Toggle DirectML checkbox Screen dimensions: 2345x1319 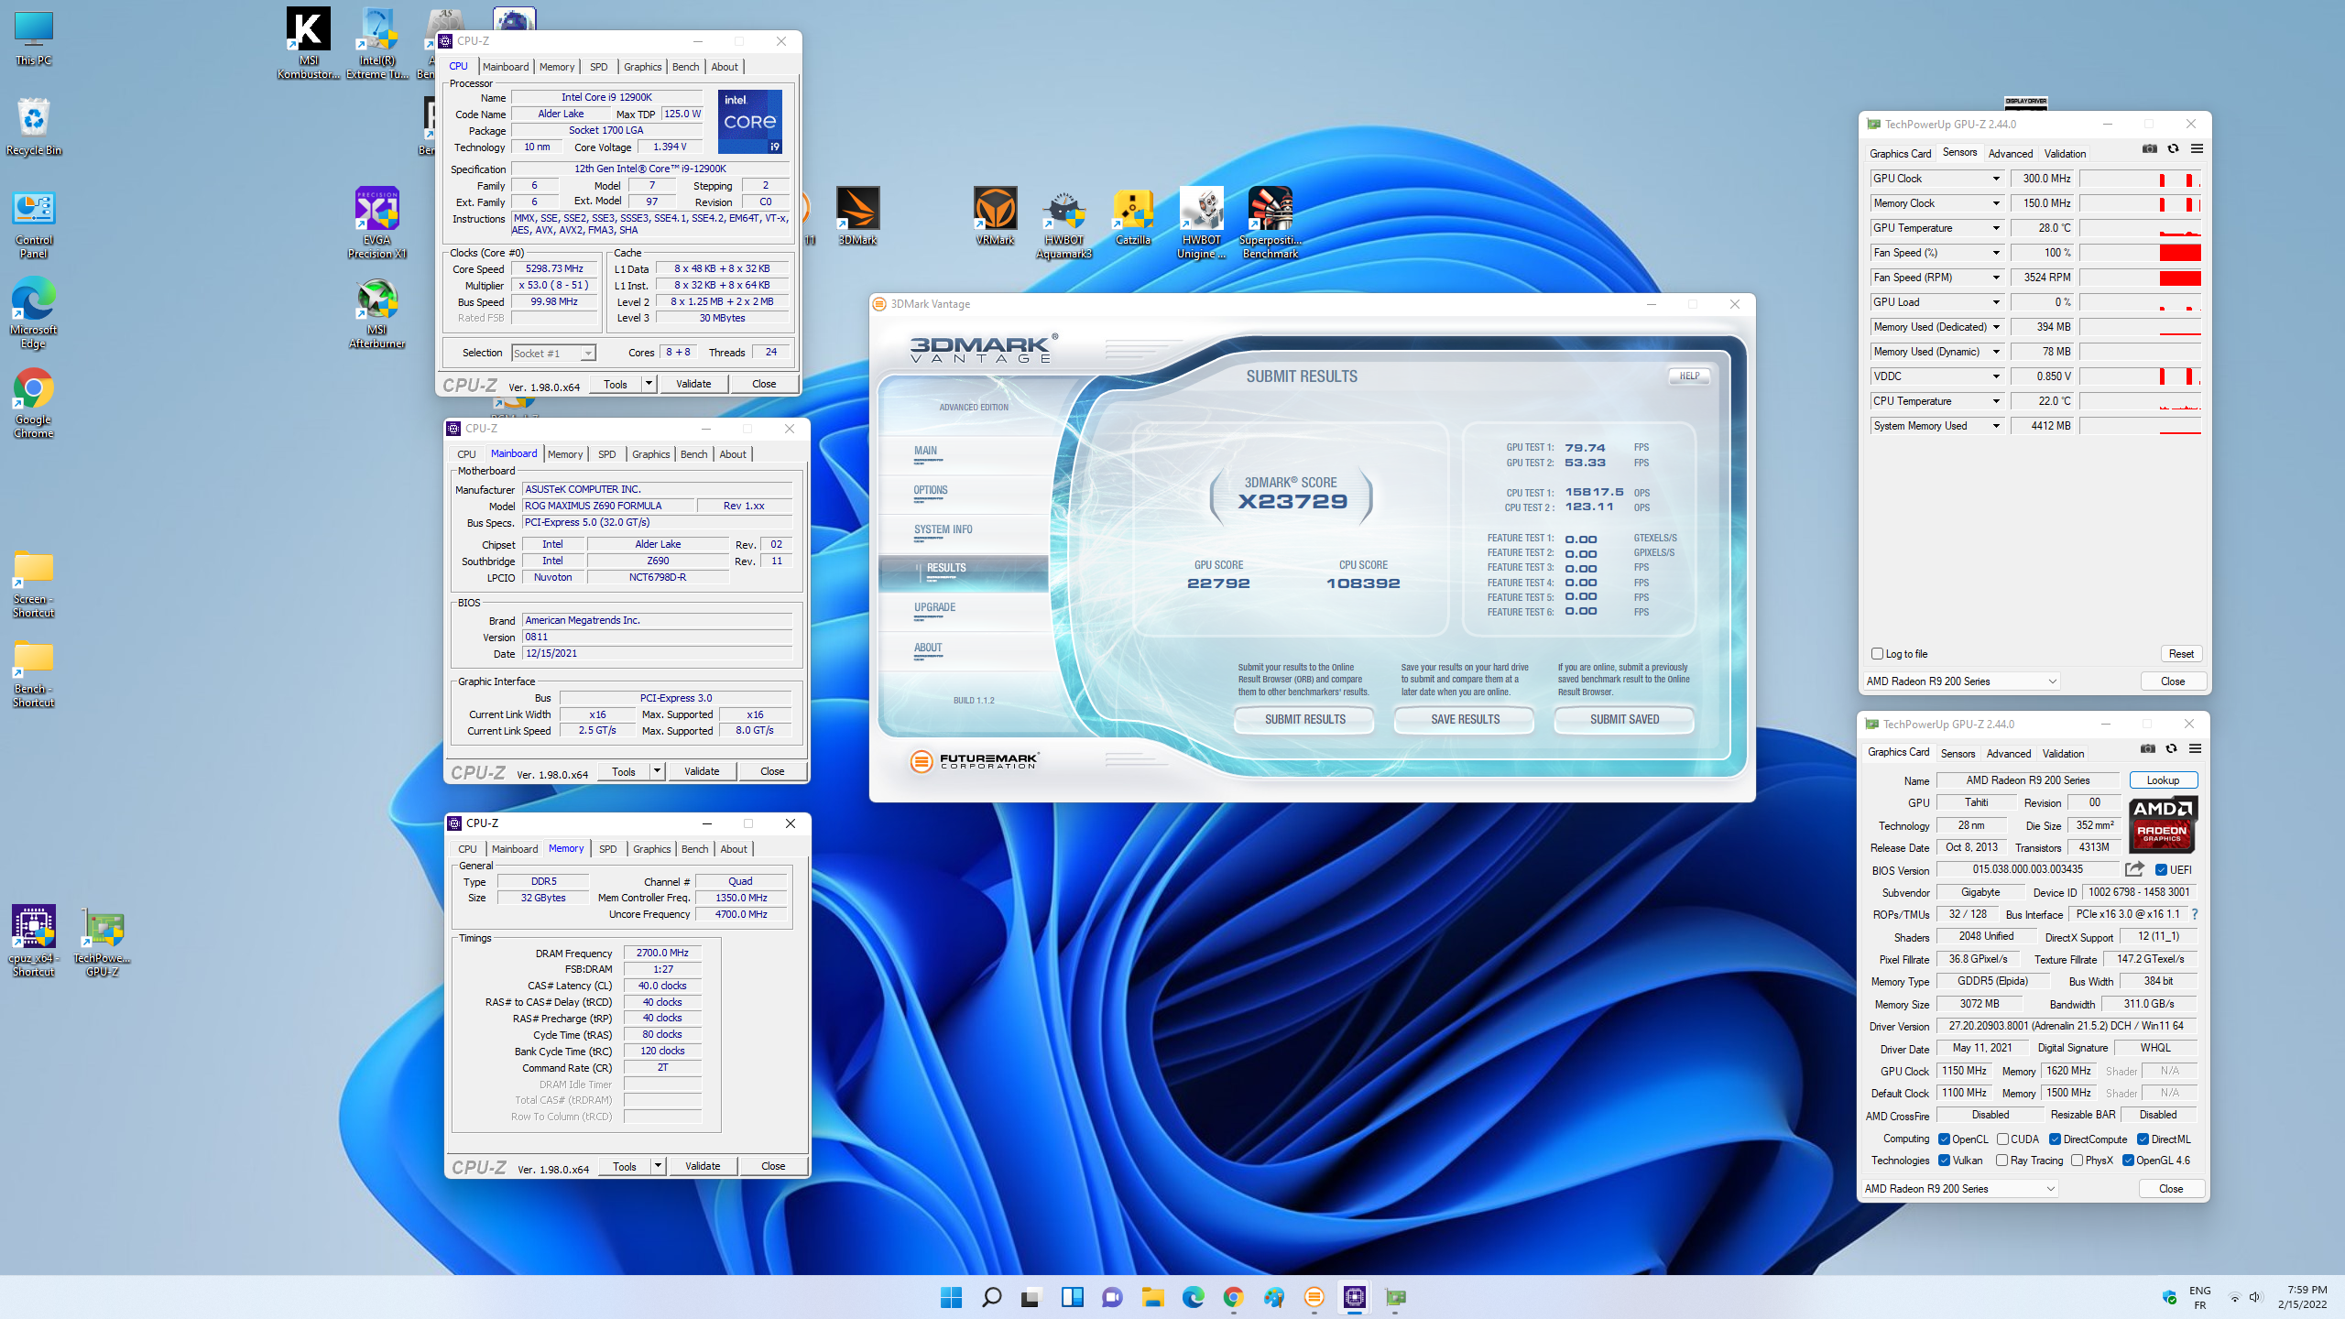coord(2143,1139)
